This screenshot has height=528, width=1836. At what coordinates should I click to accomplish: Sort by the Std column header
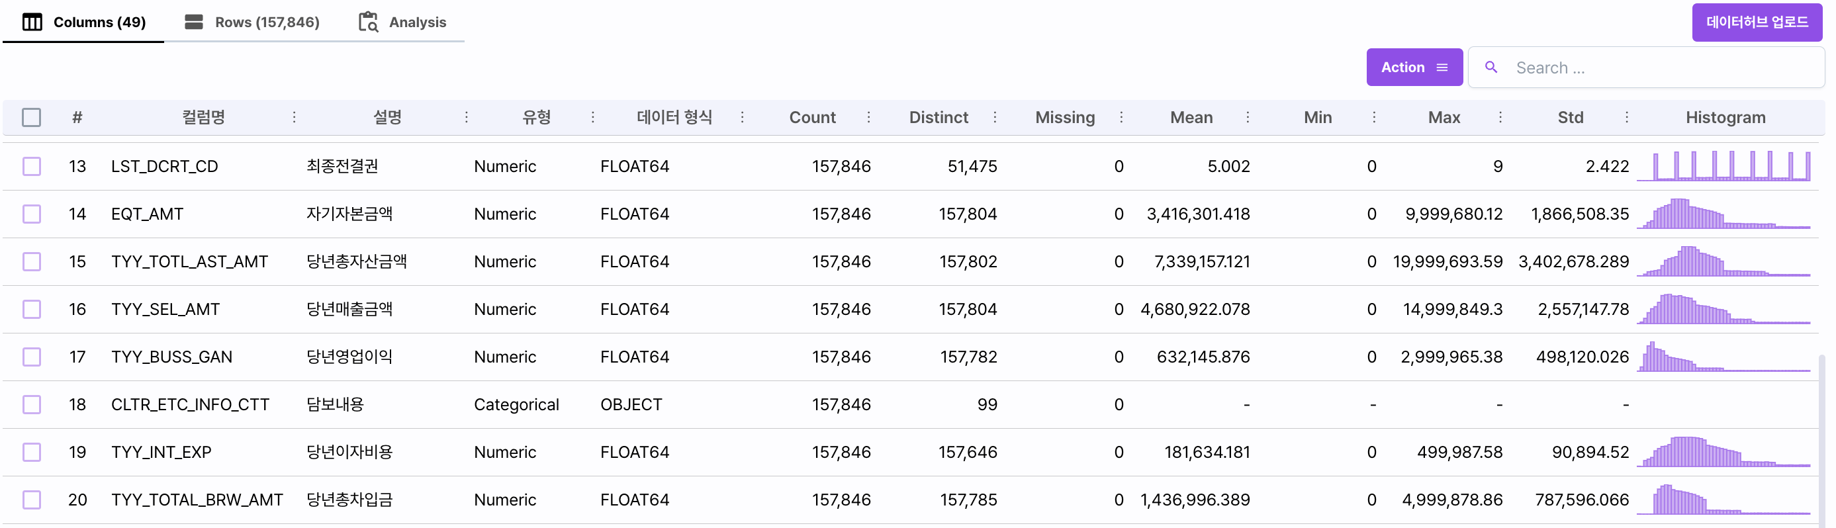(1570, 118)
